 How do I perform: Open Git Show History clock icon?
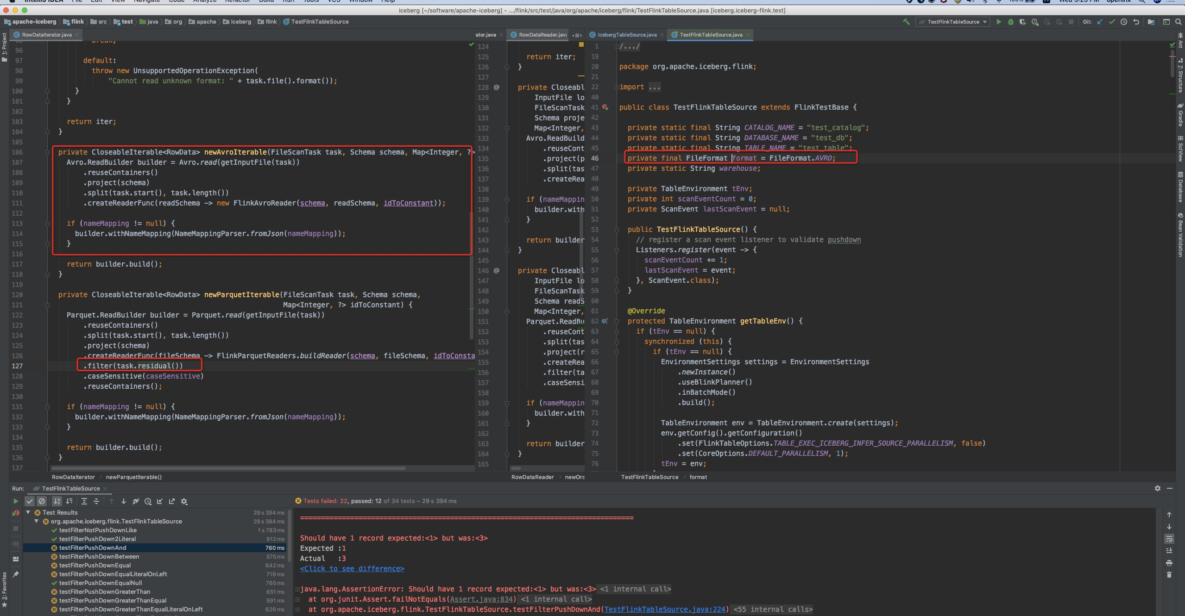pyautogui.click(x=1124, y=22)
